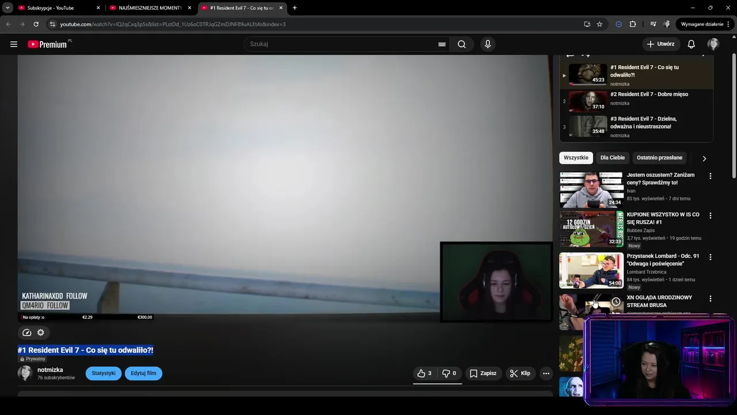
Task: Reload the page in Chrome
Action: click(x=36, y=24)
